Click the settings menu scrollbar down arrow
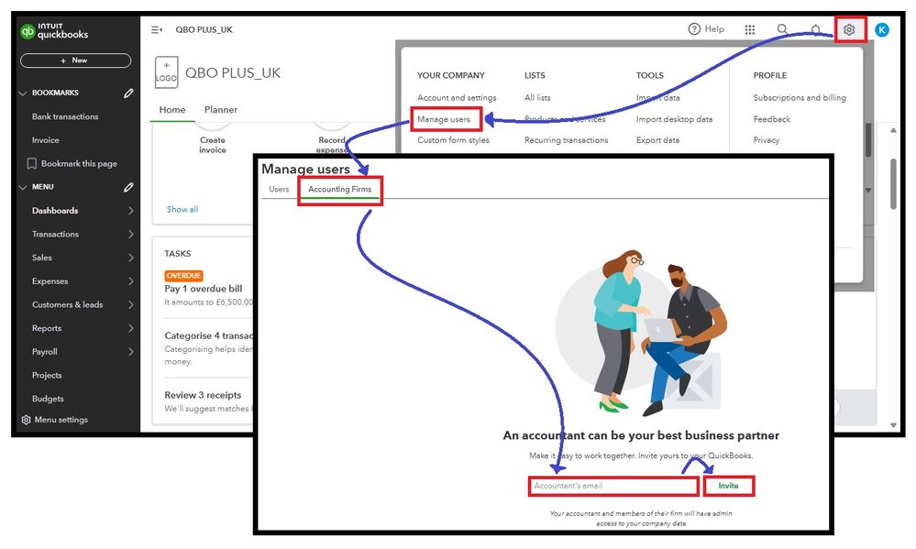 pyautogui.click(x=868, y=190)
